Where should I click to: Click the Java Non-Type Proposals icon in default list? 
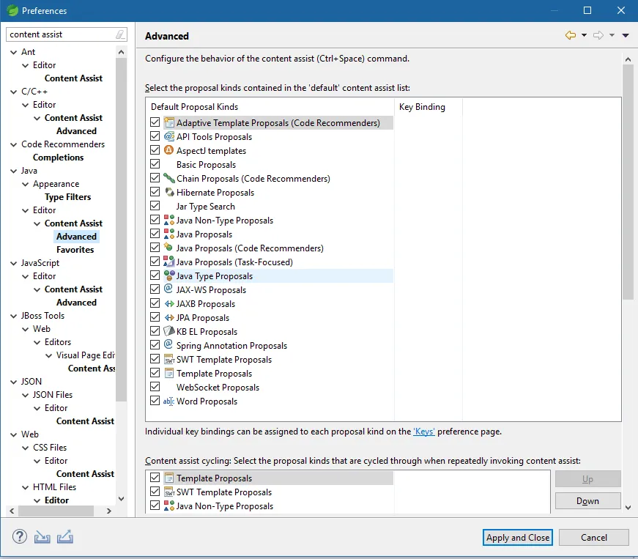[169, 220]
